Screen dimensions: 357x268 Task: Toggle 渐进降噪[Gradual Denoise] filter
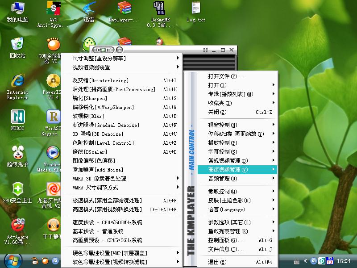122,125
